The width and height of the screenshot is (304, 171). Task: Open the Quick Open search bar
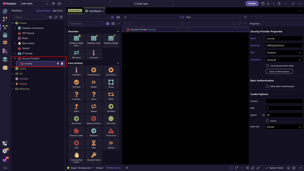tap(141, 4)
